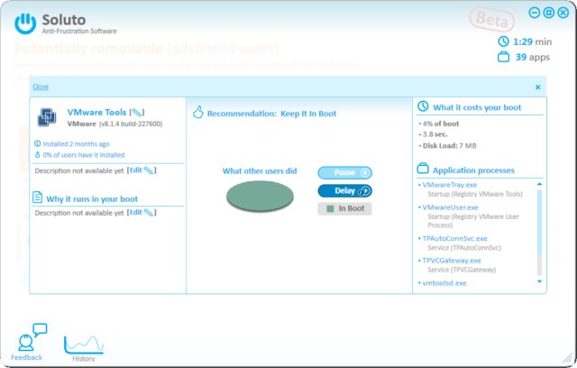Click the VMware Tools application icon
This screenshot has width=577, height=368.
pyautogui.click(x=47, y=117)
